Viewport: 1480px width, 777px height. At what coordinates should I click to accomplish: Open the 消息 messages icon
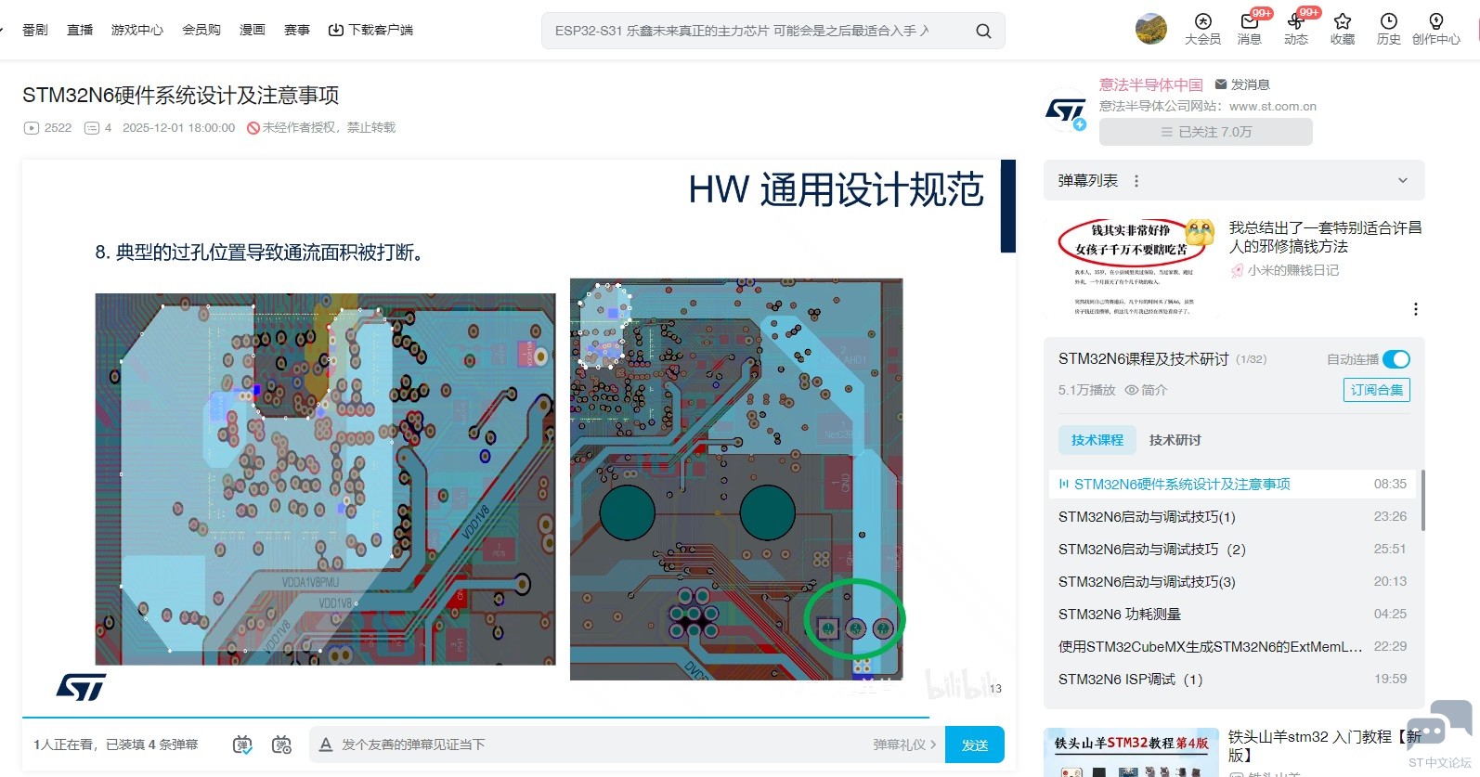click(1249, 22)
